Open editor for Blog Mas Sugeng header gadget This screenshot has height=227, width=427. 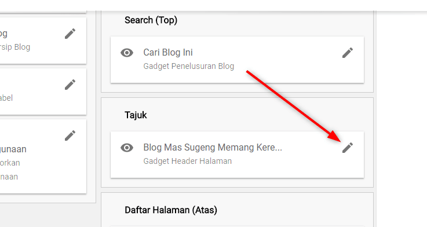[x=348, y=148]
